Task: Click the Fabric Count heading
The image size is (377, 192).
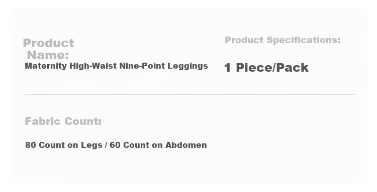Action: tap(63, 121)
